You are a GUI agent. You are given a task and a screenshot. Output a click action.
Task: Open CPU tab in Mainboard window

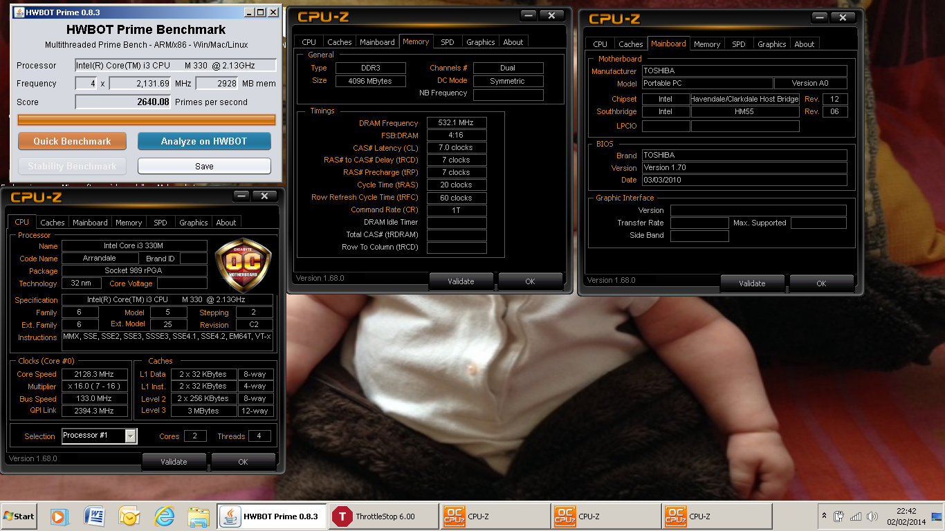click(x=600, y=44)
